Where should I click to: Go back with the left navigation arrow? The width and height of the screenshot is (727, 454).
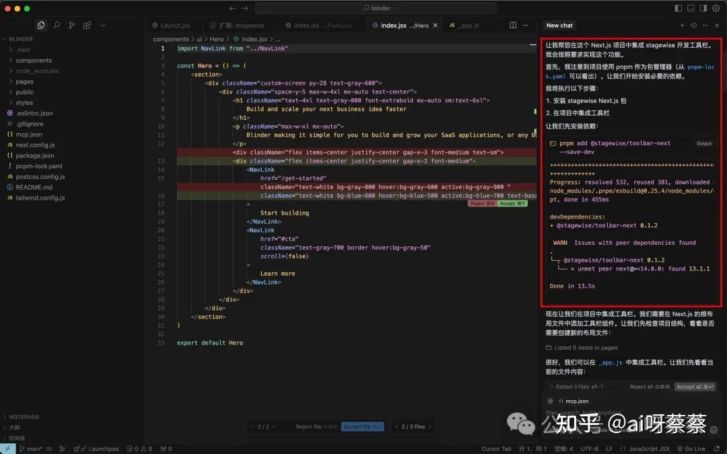232,8
